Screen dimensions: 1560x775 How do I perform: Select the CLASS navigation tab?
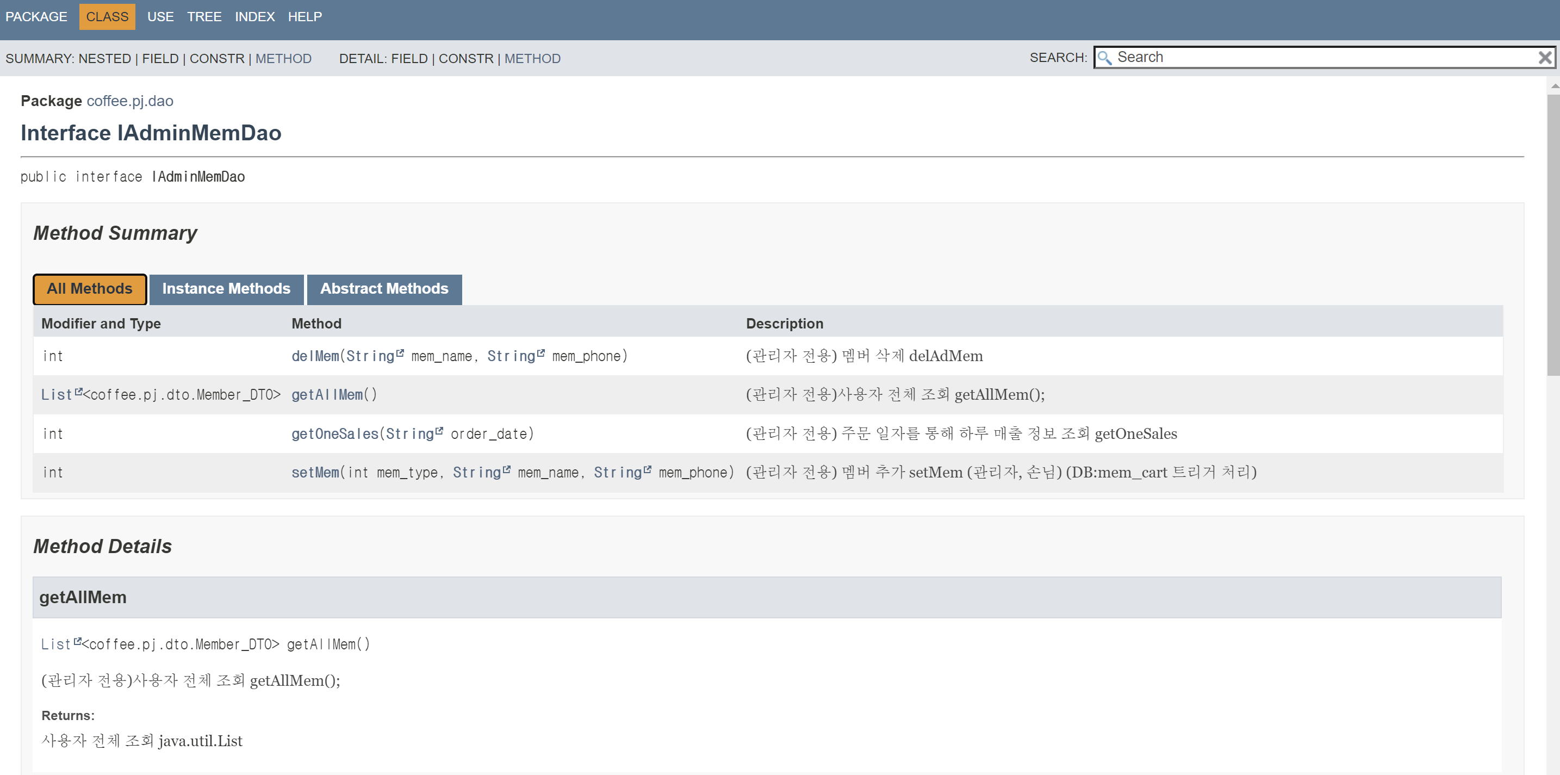point(107,16)
